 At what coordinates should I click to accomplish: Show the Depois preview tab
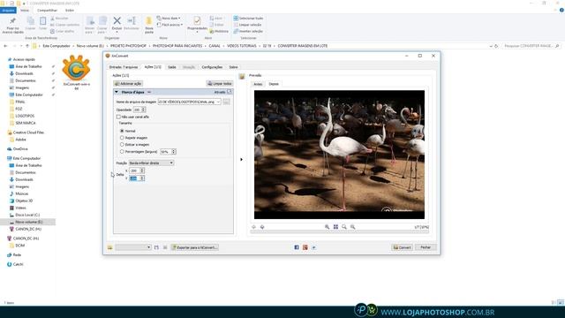click(274, 84)
